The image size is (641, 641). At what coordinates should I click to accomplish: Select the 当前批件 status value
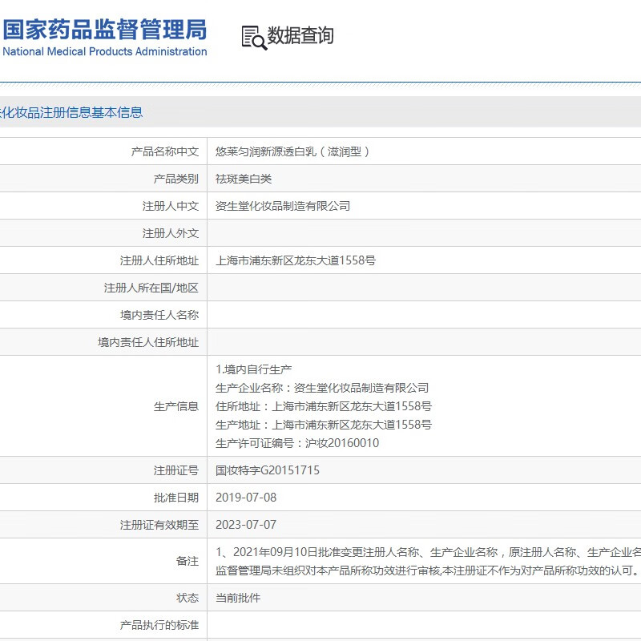(238, 598)
